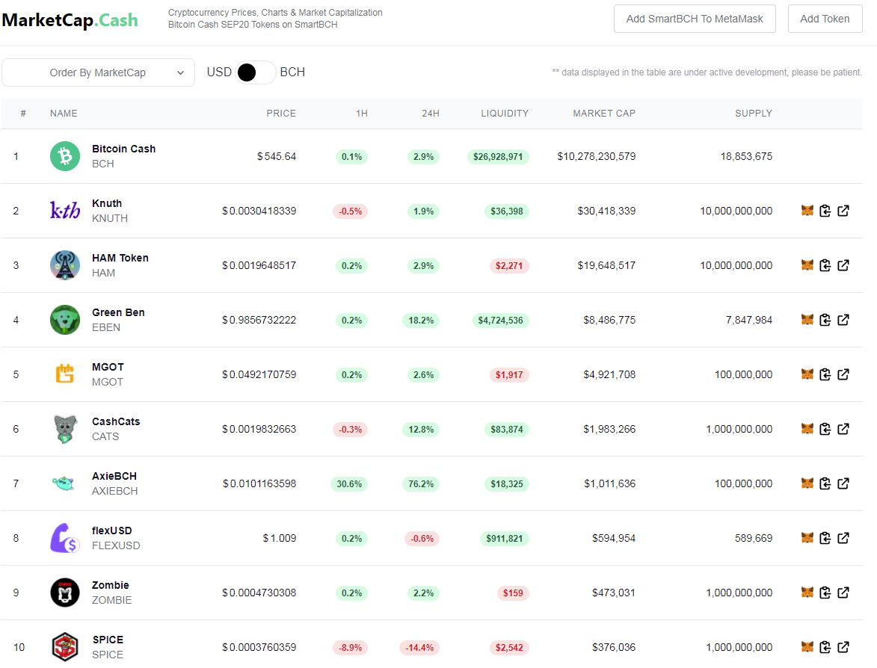Copy CashCats contract address icon
Screen dimensions: 877x668
[x=825, y=429]
